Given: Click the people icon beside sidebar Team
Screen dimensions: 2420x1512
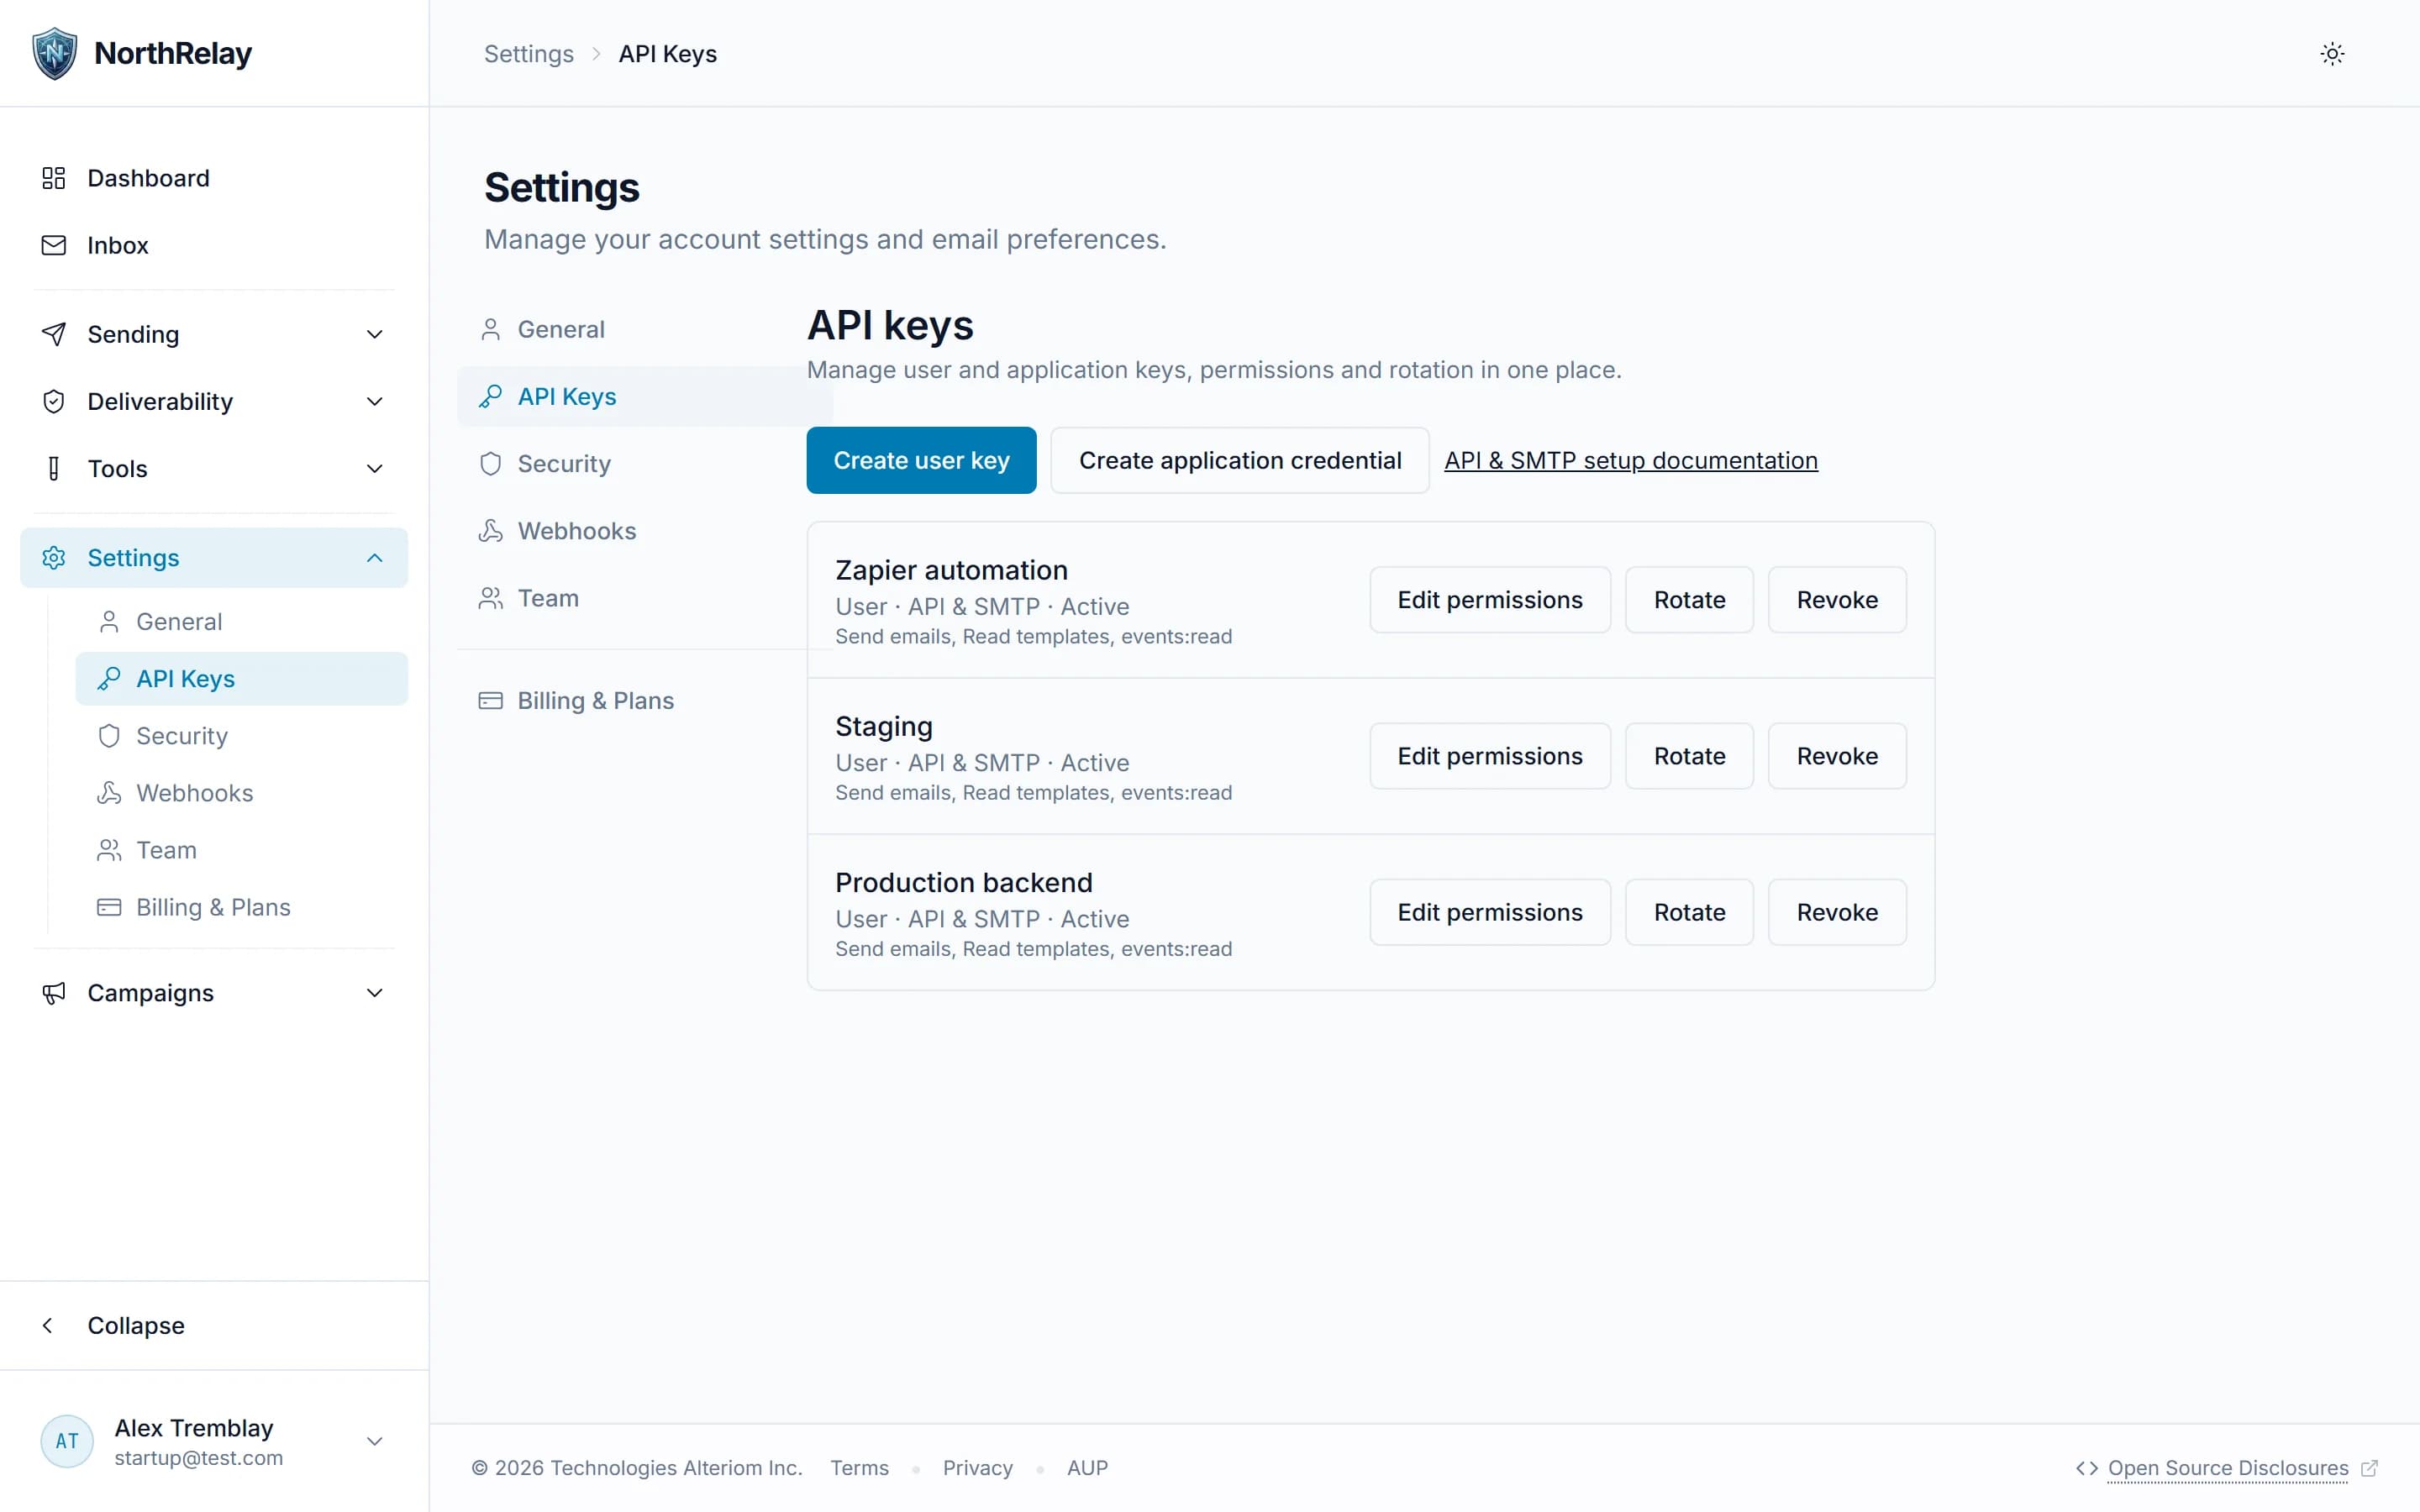Looking at the screenshot, I should coord(109,850).
